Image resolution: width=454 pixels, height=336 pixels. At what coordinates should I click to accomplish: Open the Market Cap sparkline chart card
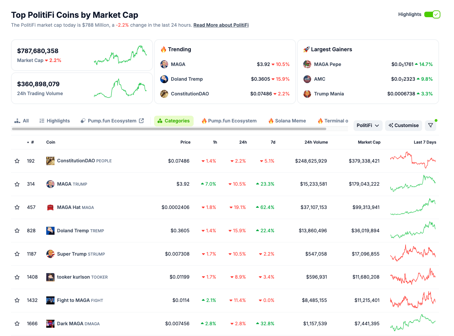tap(82, 55)
